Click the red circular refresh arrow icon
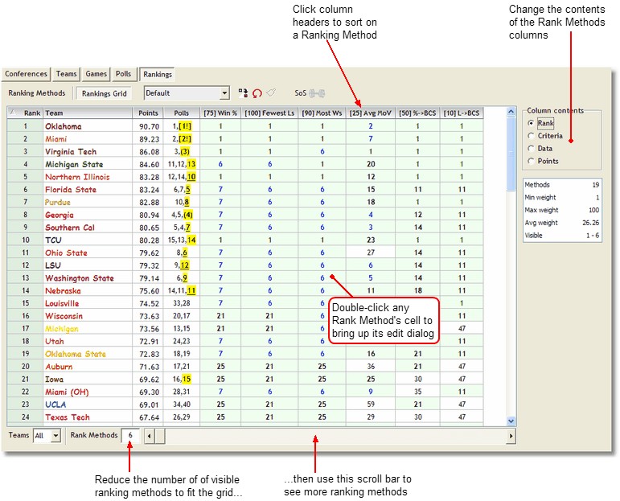Viewport: 620px width, 501px height. 257,94
